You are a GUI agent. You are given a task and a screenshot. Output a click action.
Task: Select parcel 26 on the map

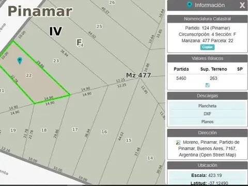(x=112, y=3)
